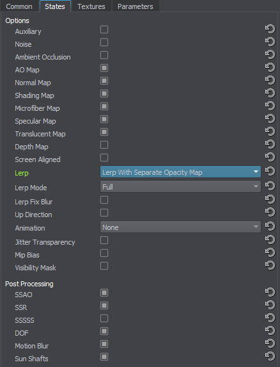Click the green Lerp label

pos(22,173)
